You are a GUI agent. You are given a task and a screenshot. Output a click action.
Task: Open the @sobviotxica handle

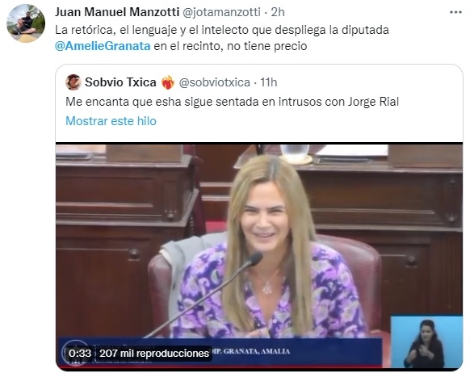tap(214, 82)
